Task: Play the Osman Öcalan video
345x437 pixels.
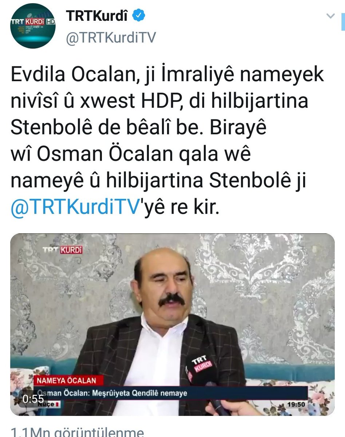Action: click(x=172, y=324)
